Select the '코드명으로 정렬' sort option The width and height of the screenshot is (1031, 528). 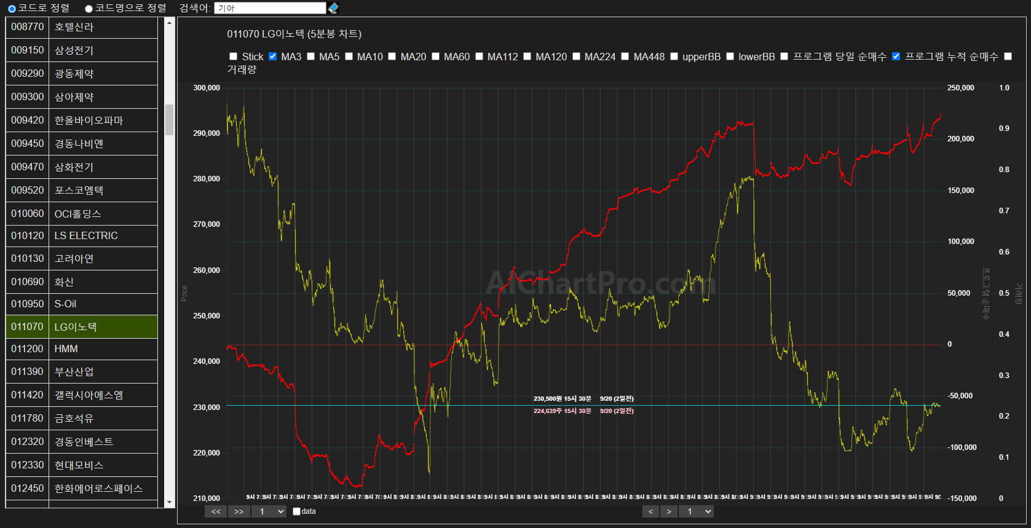pos(89,9)
